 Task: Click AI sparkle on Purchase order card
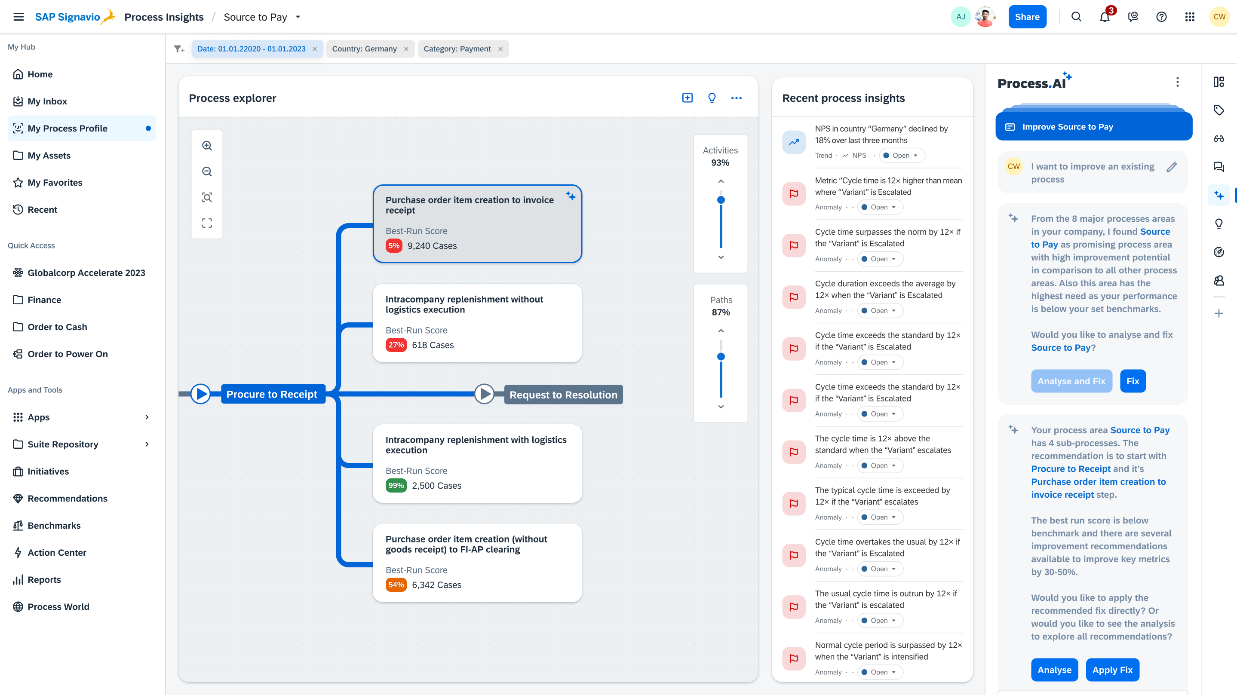pyautogui.click(x=571, y=196)
